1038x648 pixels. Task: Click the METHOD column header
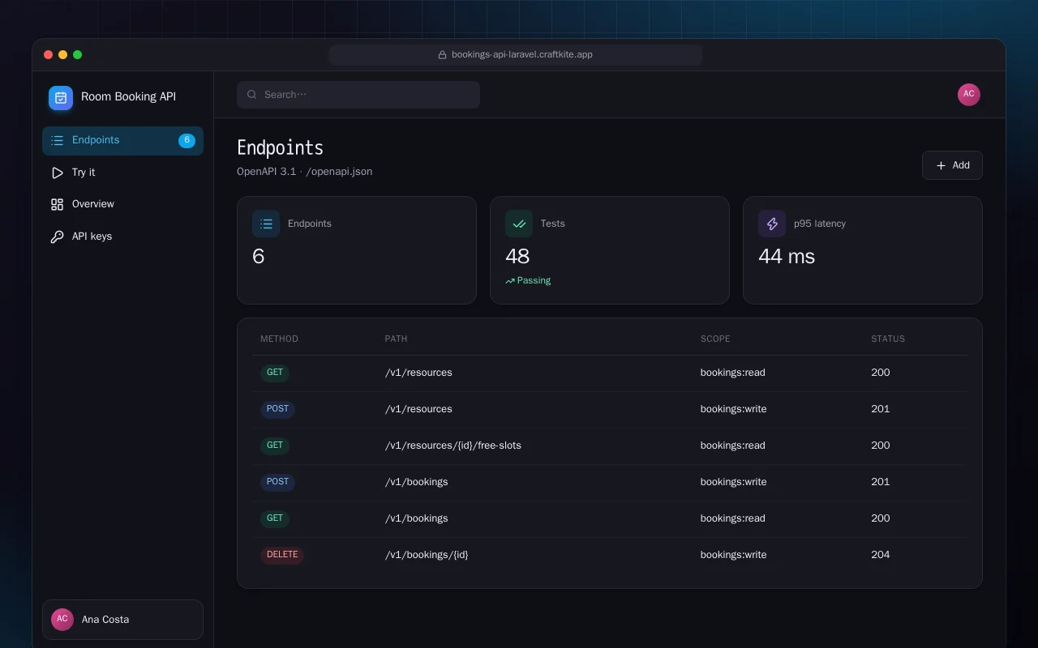279,339
